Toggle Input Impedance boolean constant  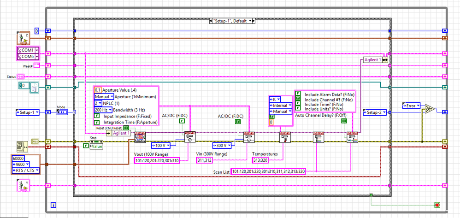pyautogui.click(x=96, y=117)
